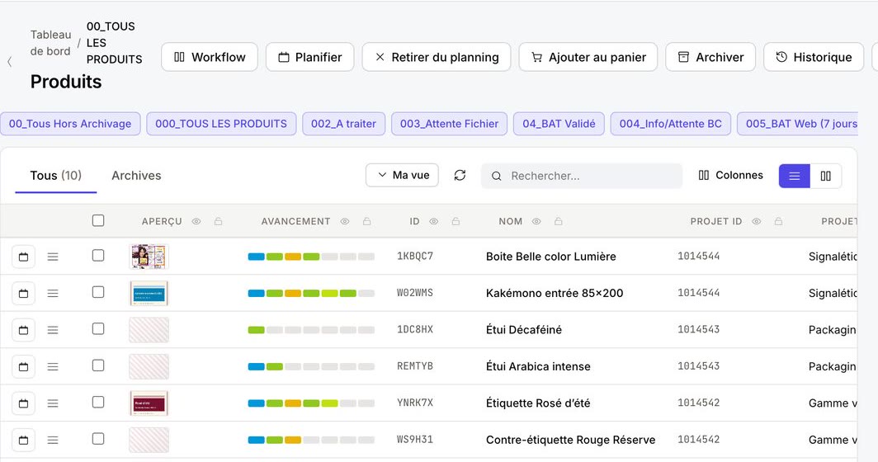
Task: Open calendar icon for Kakémono entrée 85×200
Action: click(x=23, y=293)
